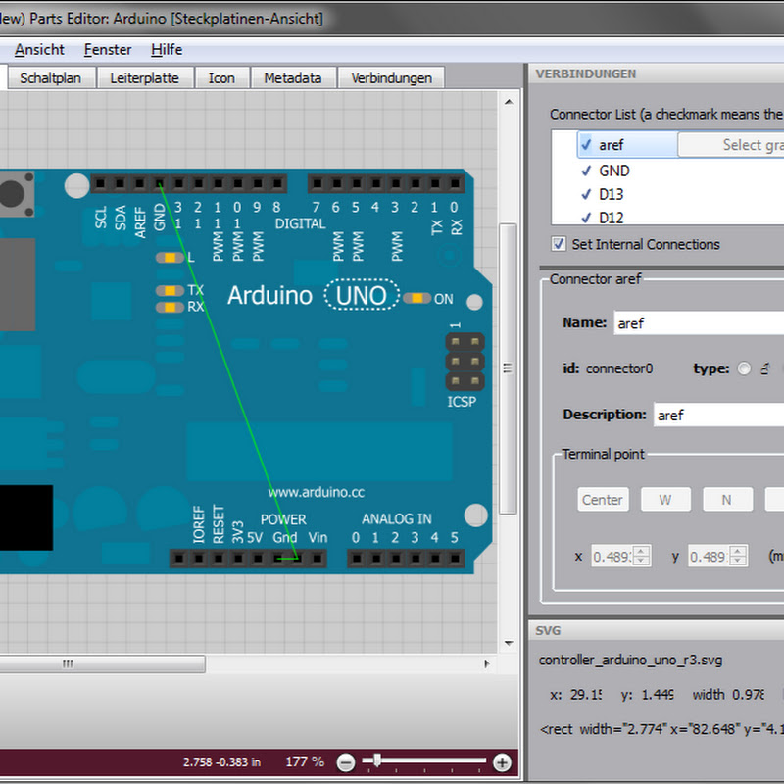Click the vertical scrollbar thumb
784x784 pixels.
pyautogui.click(x=509, y=368)
